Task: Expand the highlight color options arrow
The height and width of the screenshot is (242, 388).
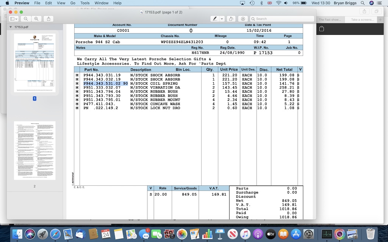Action: click(222, 19)
